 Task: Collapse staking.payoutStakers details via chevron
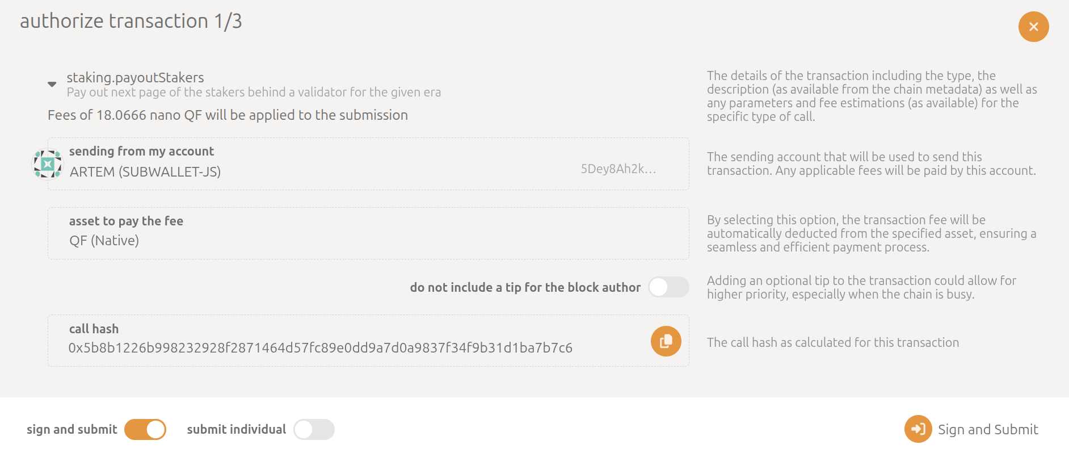click(52, 85)
